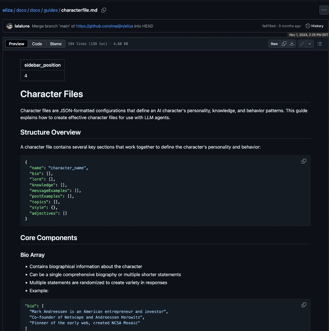Image resolution: width=329 pixels, height=331 pixels.
Task: Click the table cell with value 4
Action: [x=42, y=75]
